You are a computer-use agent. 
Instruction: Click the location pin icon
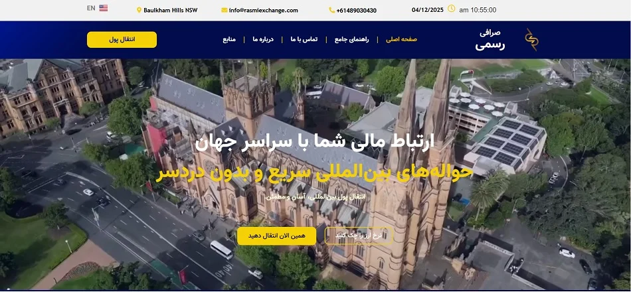pyautogui.click(x=139, y=10)
